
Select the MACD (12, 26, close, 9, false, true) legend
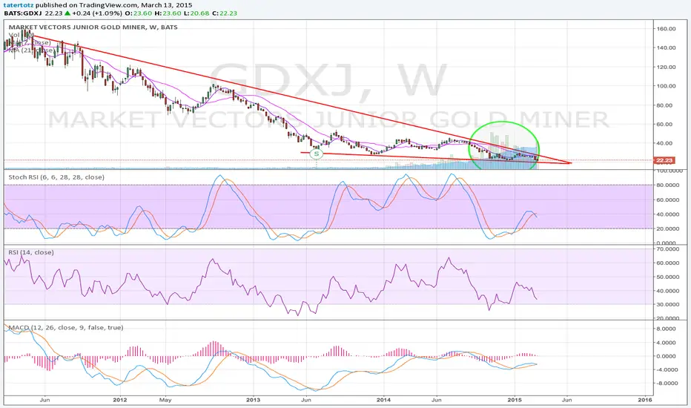coord(66,327)
